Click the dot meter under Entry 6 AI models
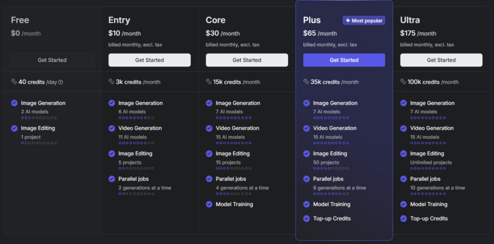Viewport: 494px width, 244px height. [x=137, y=118]
